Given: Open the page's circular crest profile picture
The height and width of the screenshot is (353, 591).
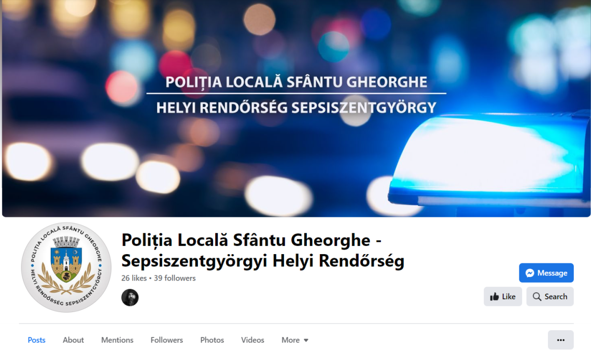Looking at the screenshot, I should (66, 267).
